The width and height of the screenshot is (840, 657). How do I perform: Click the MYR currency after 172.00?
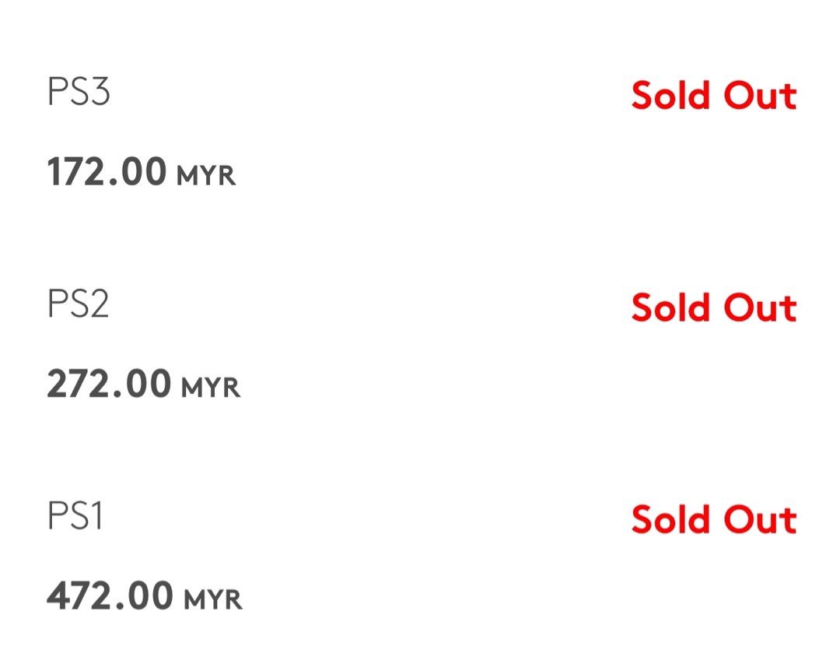coord(206,176)
